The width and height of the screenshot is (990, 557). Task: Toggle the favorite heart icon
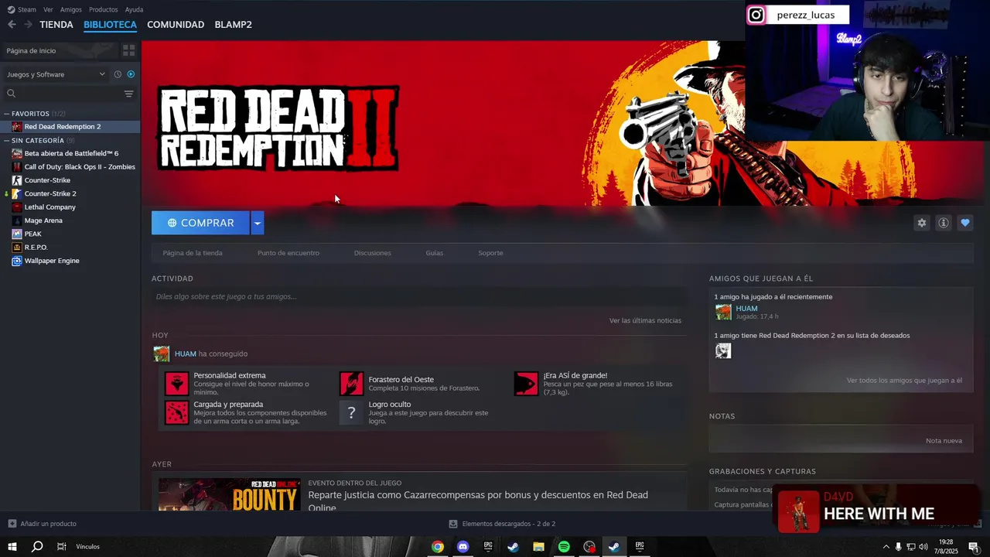pos(964,223)
